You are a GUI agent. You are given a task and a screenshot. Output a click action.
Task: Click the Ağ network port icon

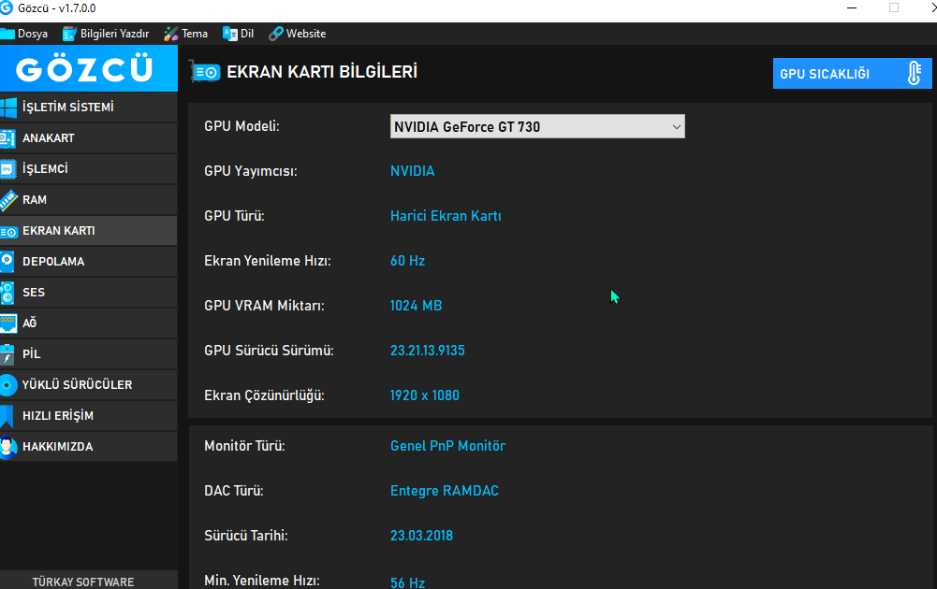pyautogui.click(x=8, y=323)
